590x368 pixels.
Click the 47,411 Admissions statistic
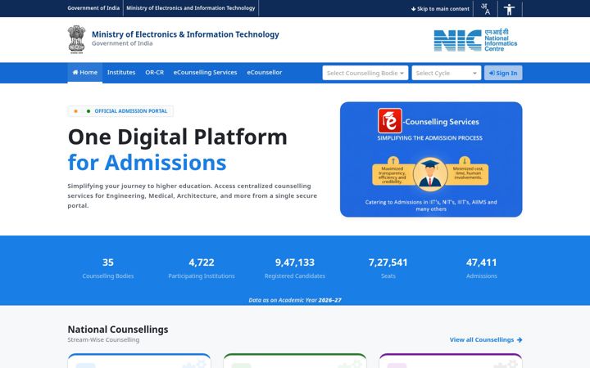click(x=482, y=268)
